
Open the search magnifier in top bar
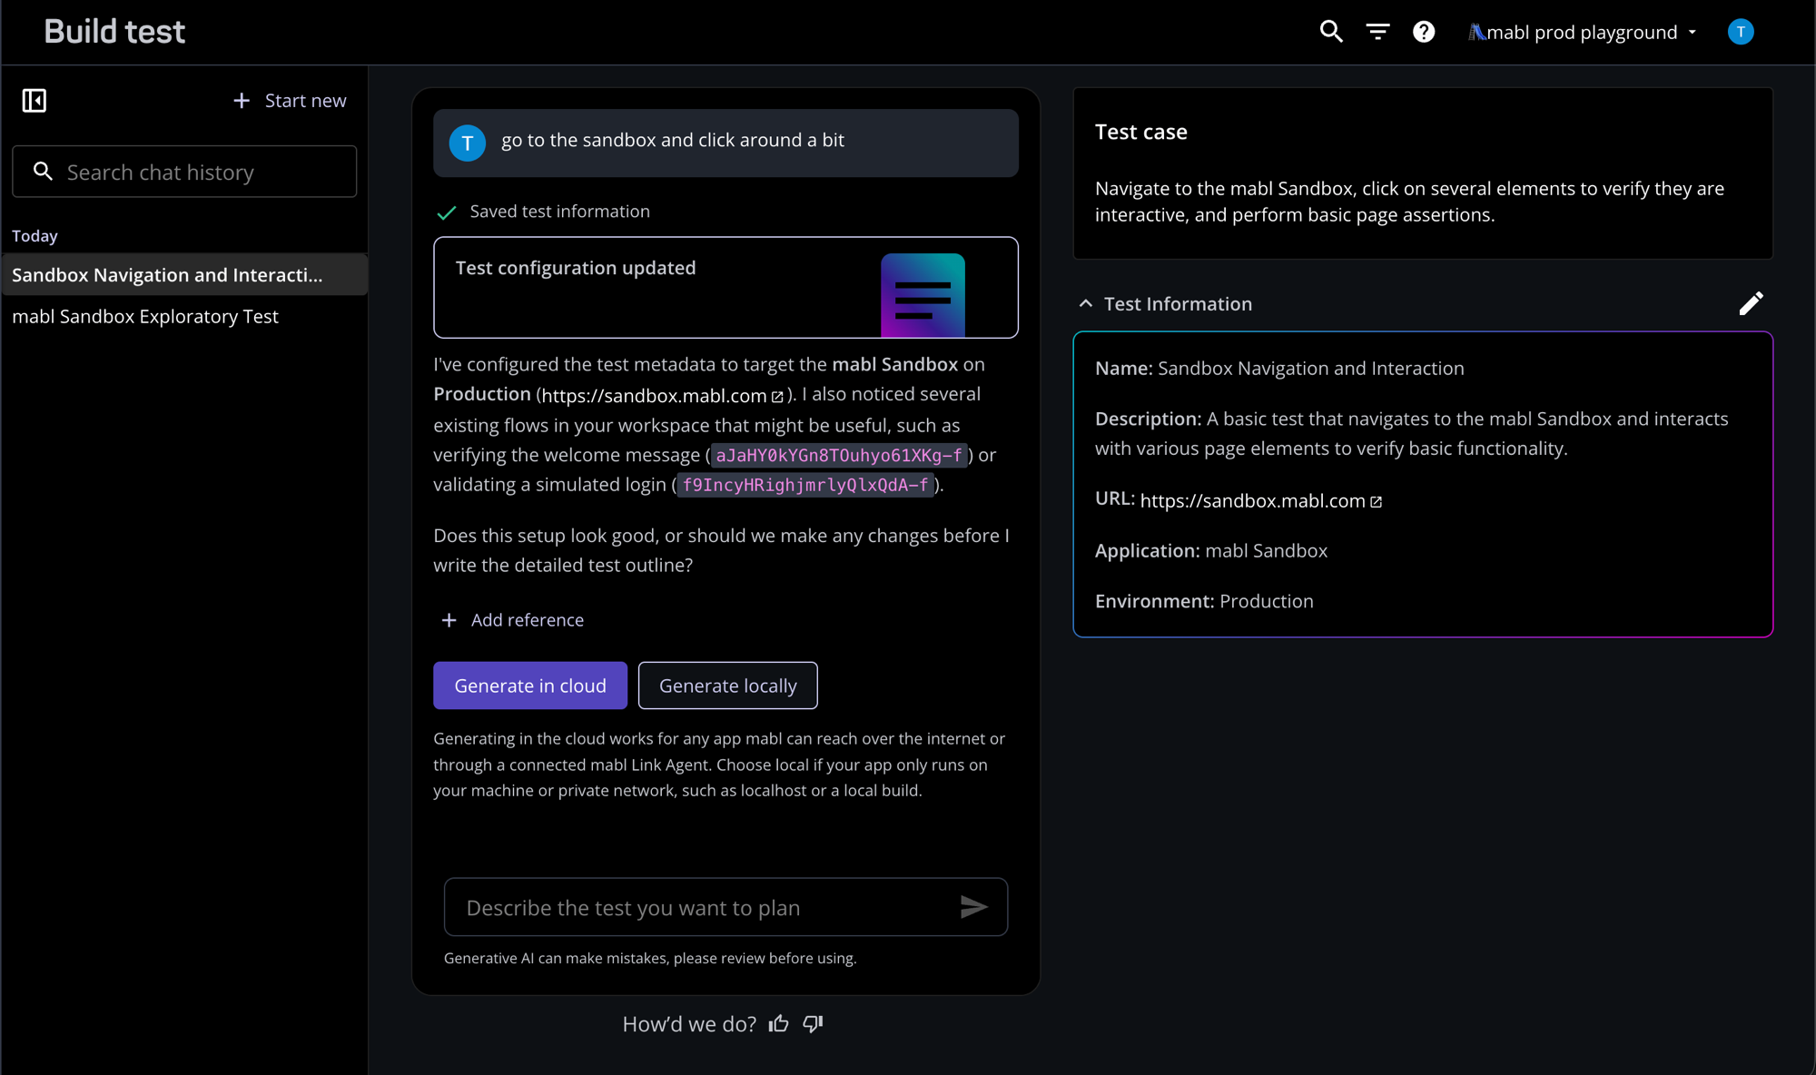tap(1331, 32)
